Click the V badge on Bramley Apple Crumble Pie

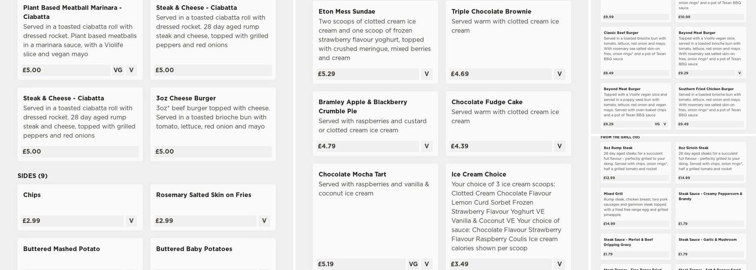coord(427,146)
